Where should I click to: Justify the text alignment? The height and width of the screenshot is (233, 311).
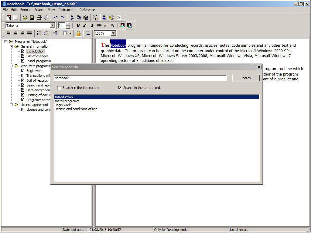29,33
